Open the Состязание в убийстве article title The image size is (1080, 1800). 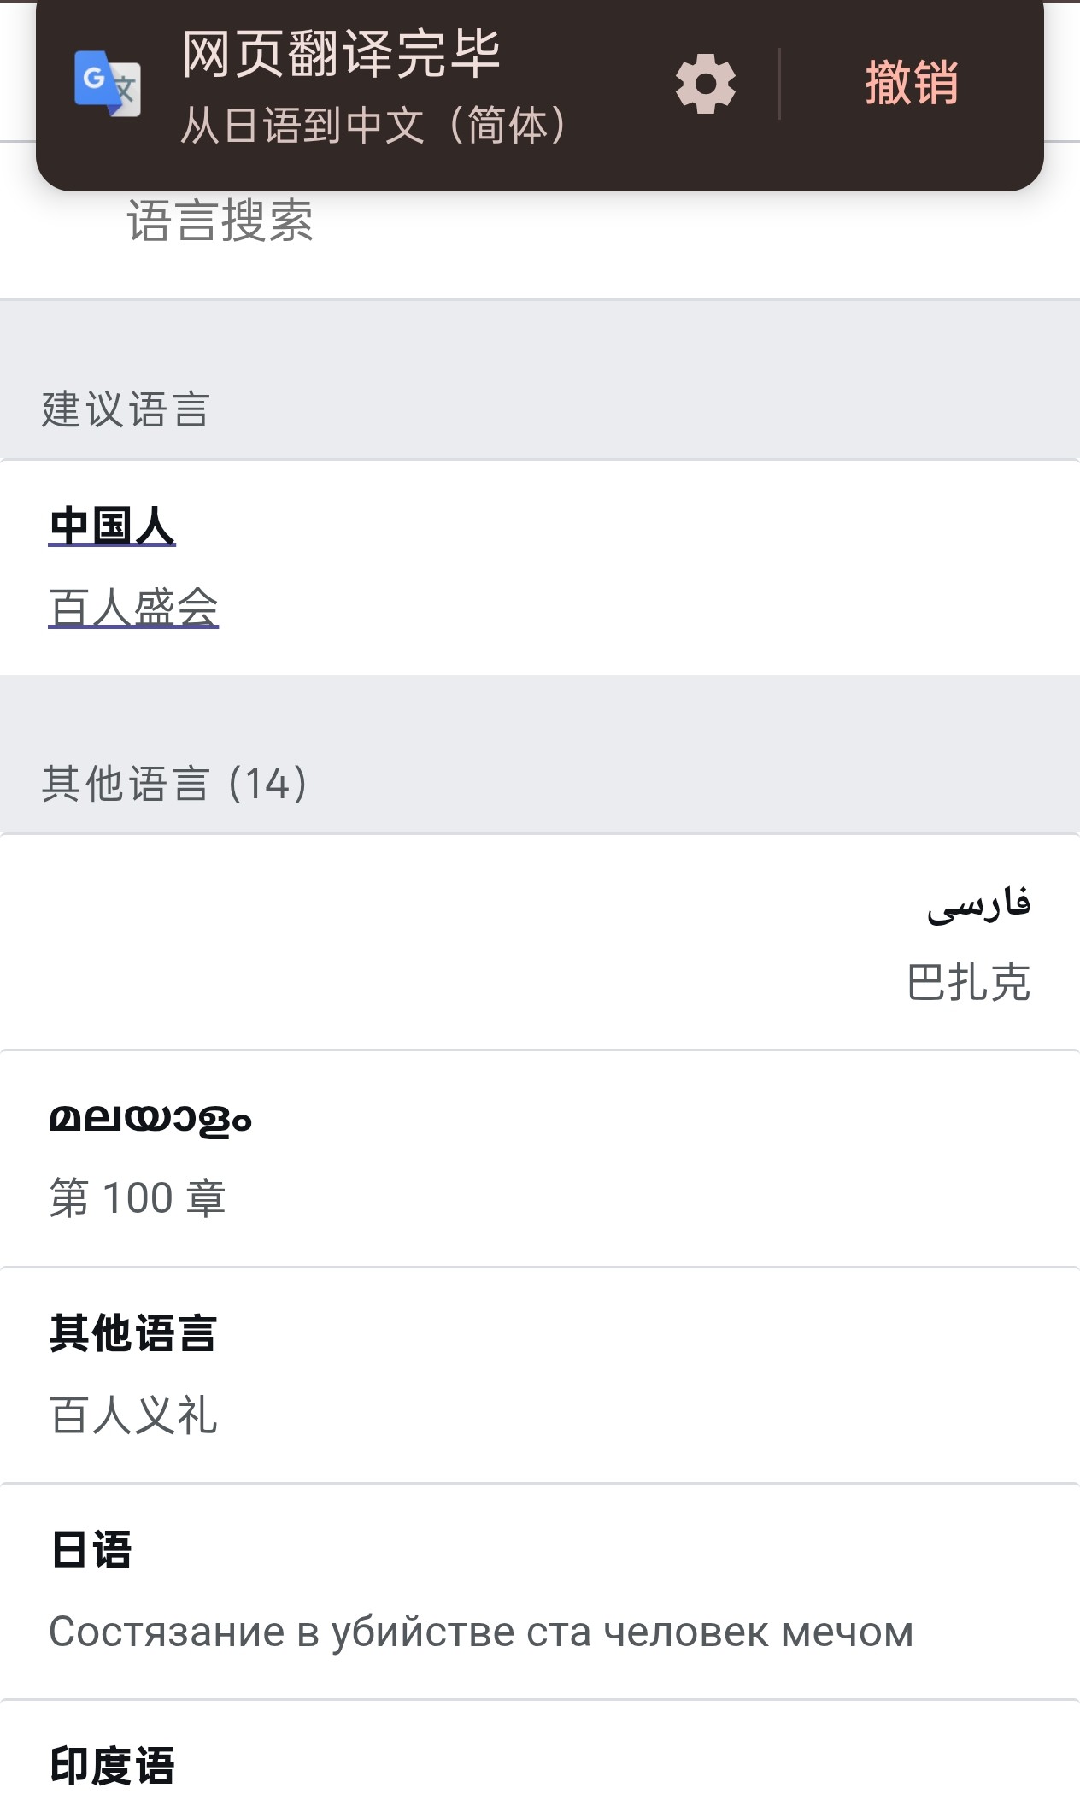[481, 1632]
